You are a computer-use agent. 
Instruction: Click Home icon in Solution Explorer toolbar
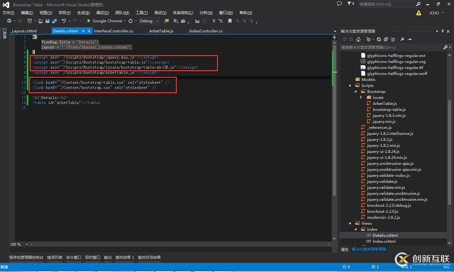pyautogui.click(x=358, y=39)
